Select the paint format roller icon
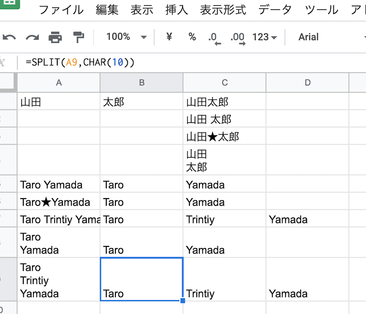The height and width of the screenshot is (314, 366). tap(78, 37)
